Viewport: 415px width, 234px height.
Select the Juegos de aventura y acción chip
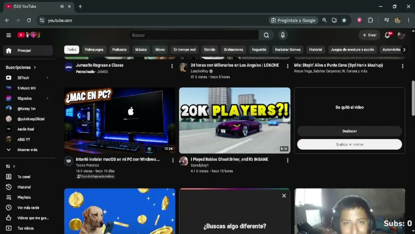(x=352, y=49)
